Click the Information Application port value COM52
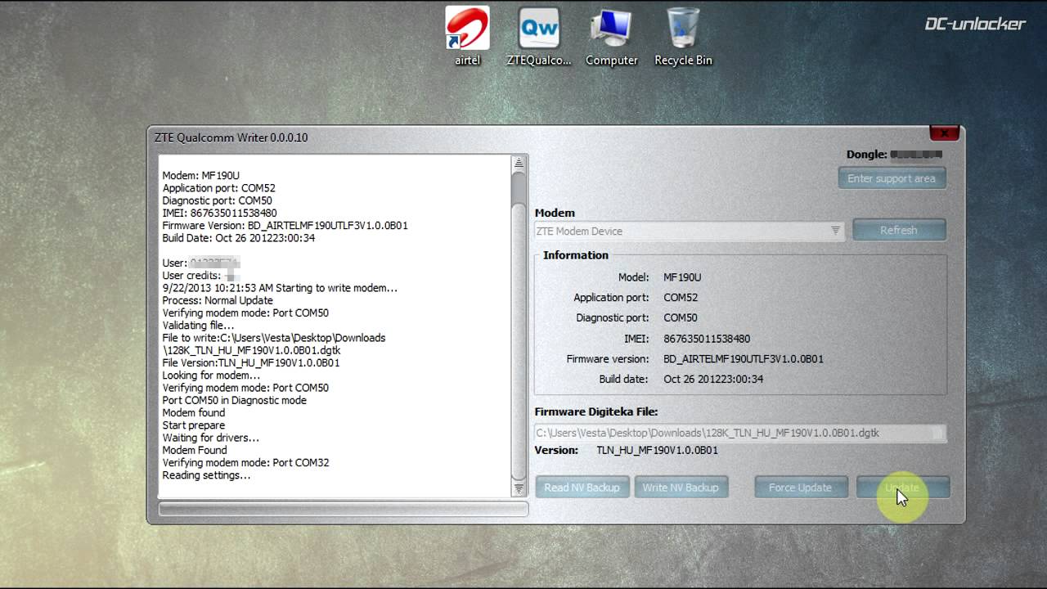This screenshot has height=589, width=1047. 681,298
